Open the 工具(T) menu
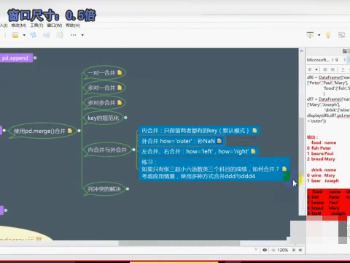The width and height of the screenshot is (350, 263). point(36,26)
